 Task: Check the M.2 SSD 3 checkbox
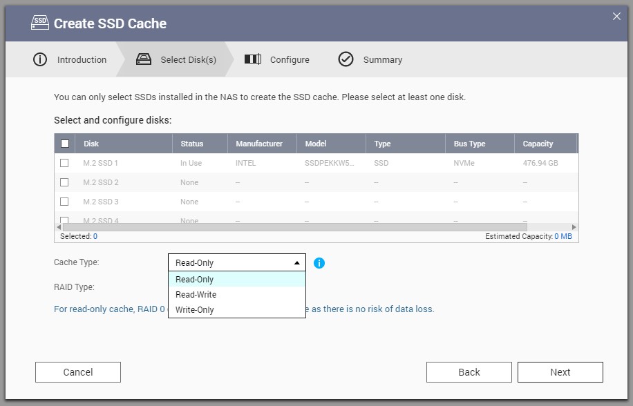click(64, 202)
